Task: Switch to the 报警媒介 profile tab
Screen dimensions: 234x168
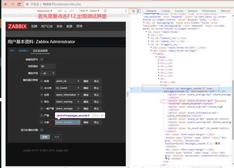Action: 23,51
